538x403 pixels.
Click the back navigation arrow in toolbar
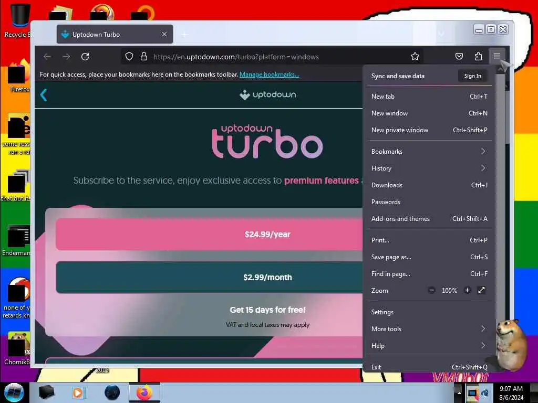[47, 57]
